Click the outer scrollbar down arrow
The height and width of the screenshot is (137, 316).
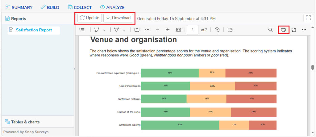pos(313,132)
